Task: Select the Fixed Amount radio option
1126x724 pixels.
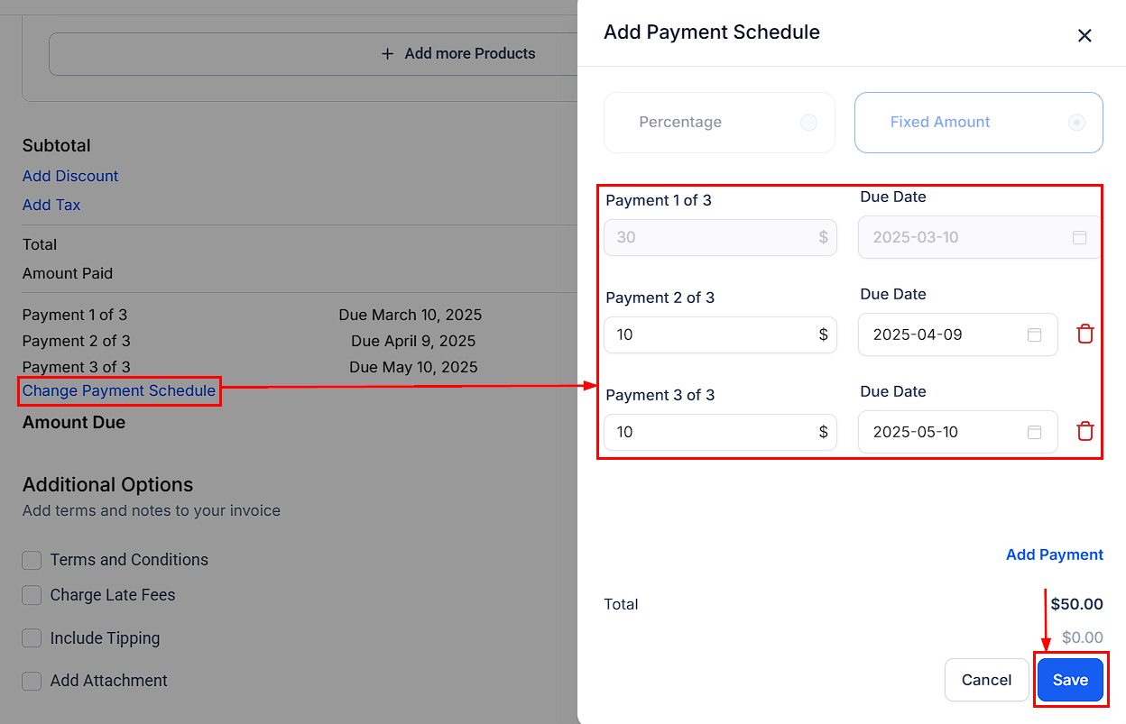Action: (1076, 123)
